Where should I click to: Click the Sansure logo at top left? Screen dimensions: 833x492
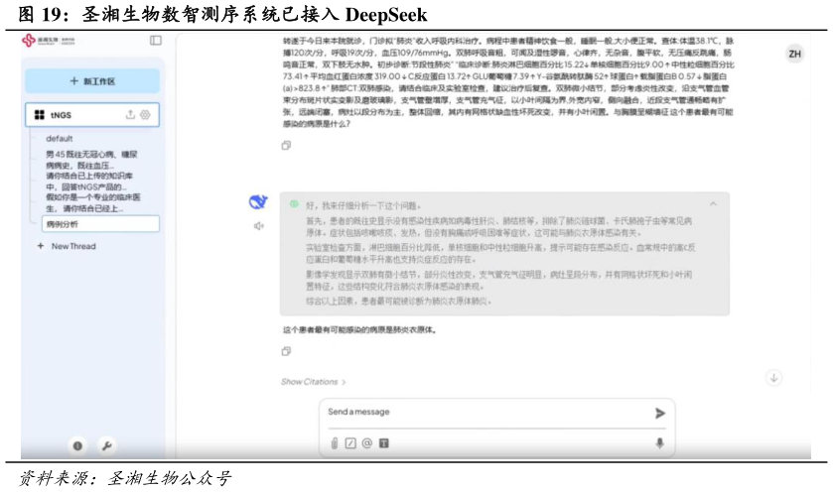coord(49,41)
